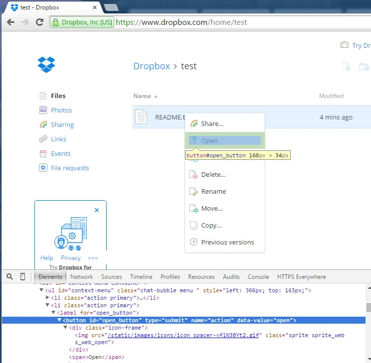Click the Delete file icon in context menu
The height and width of the screenshot is (363, 371).
pyautogui.click(x=193, y=175)
